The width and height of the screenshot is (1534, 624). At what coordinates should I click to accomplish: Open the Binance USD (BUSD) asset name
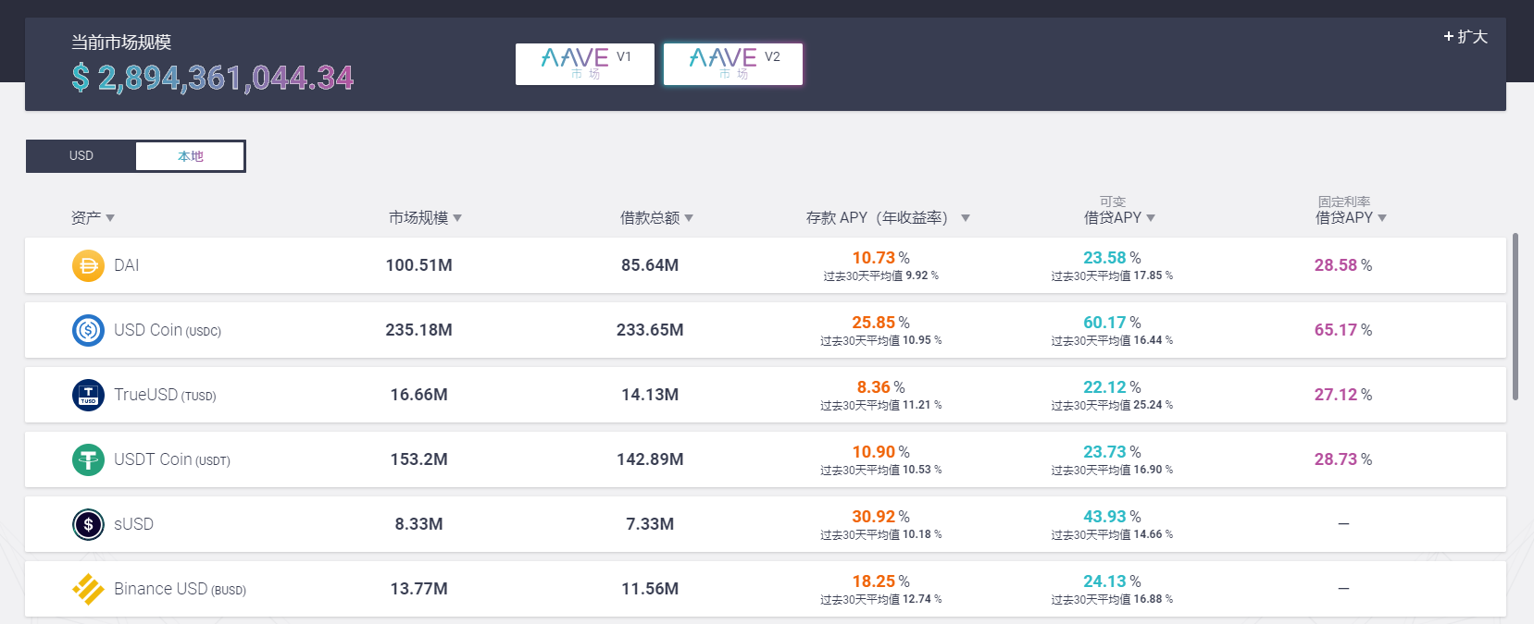[180, 589]
